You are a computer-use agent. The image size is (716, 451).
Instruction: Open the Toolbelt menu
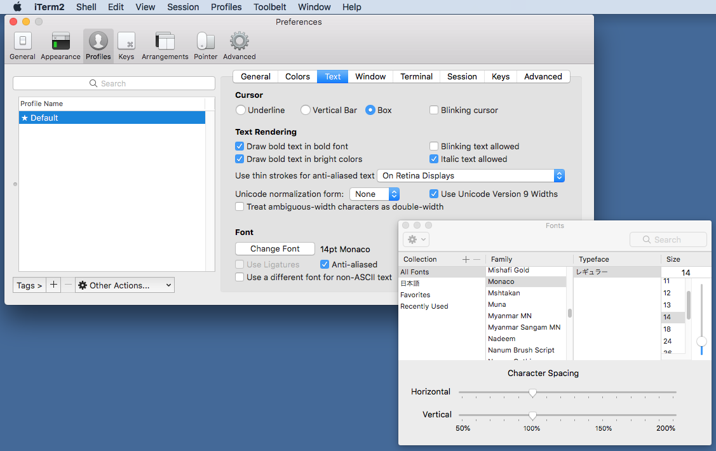(270, 7)
